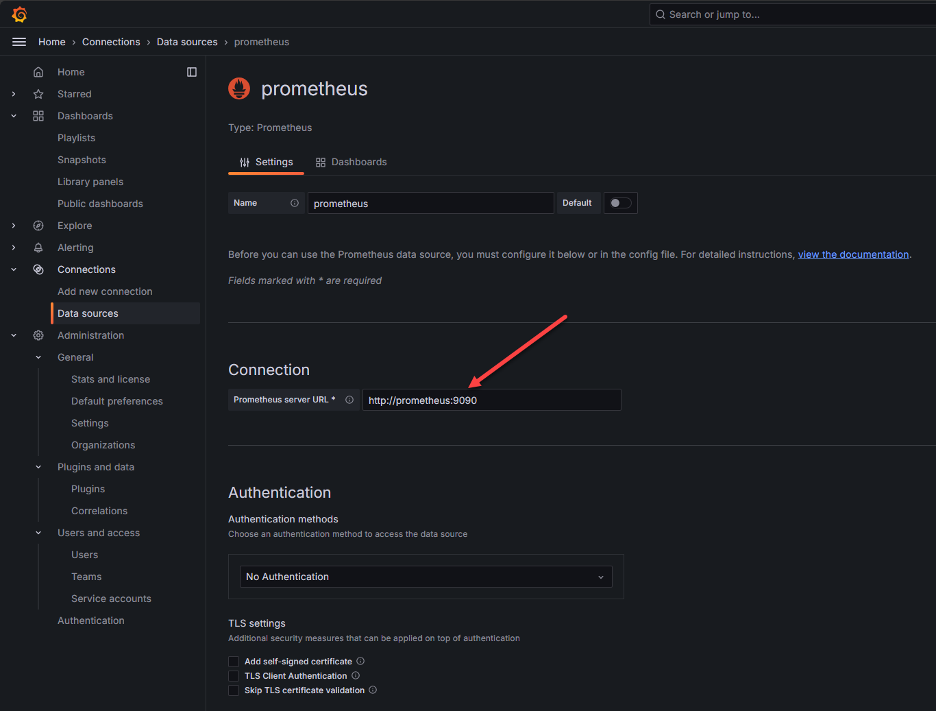Expand the Starred section chevron

[x=14, y=94]
